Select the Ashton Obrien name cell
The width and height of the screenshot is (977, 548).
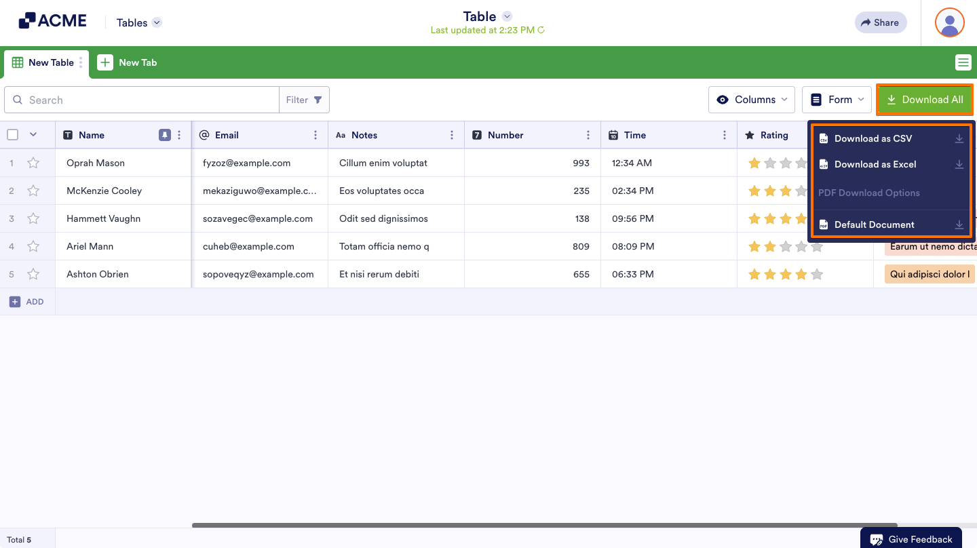coord(123,274)
